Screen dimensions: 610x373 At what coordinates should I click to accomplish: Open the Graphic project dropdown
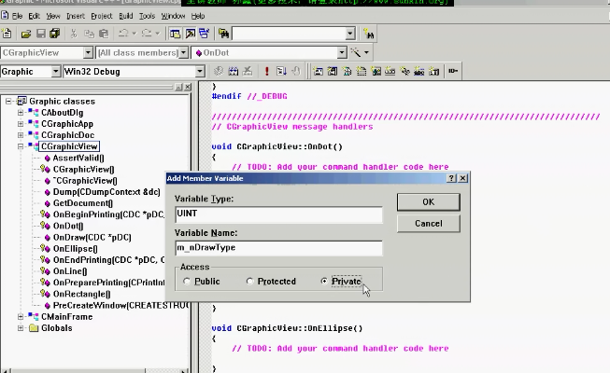coord(56,71)
